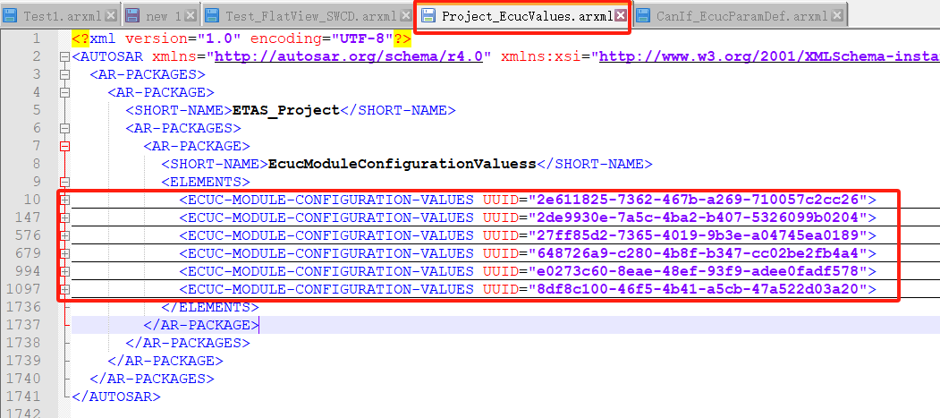Click line number 1097 in margin

point(24,290)
